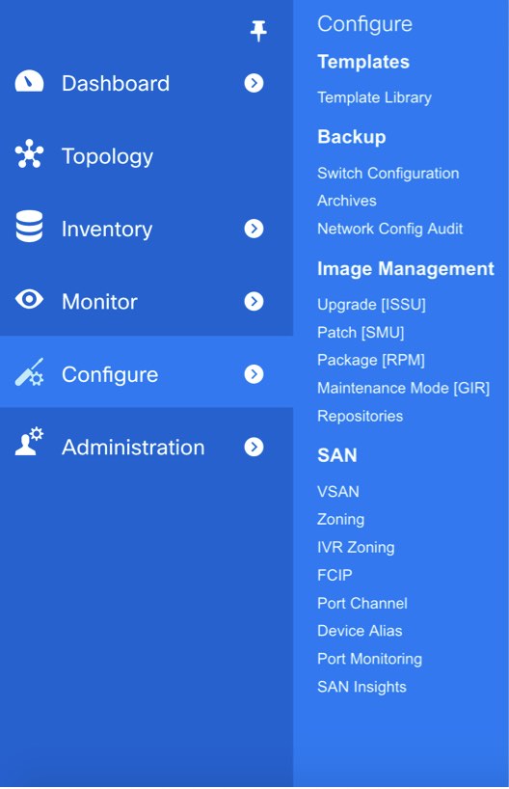Open the Zoning page under SAN
Image resolution: width=509 pixels, height=789 pixels.
(340, 519)
